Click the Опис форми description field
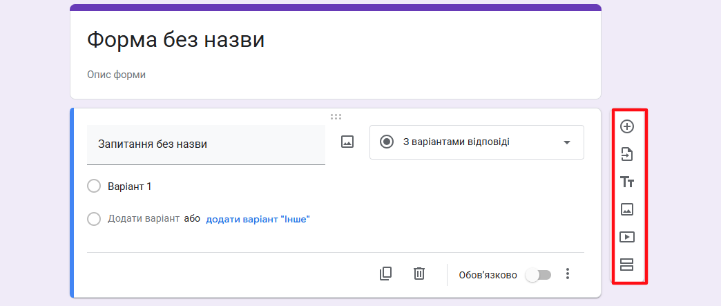This screenshot has height=306, width=721. pyautogui.click(x=117, y=75)
